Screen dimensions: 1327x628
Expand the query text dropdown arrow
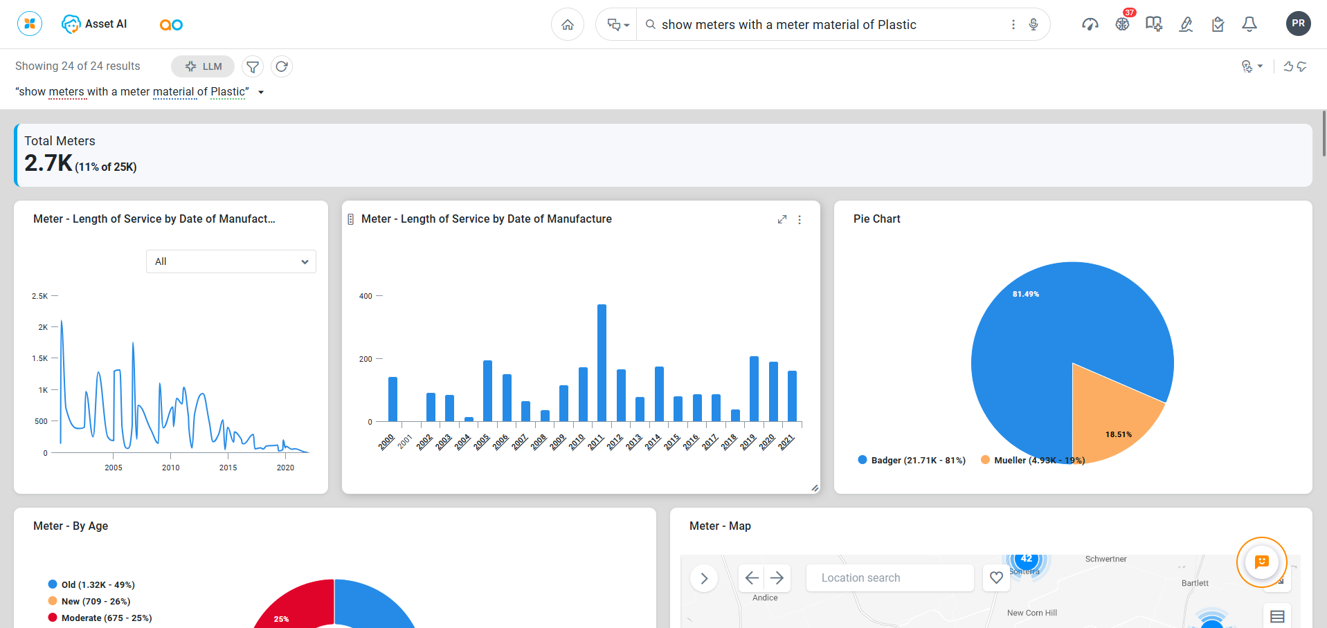click(261, 92)
